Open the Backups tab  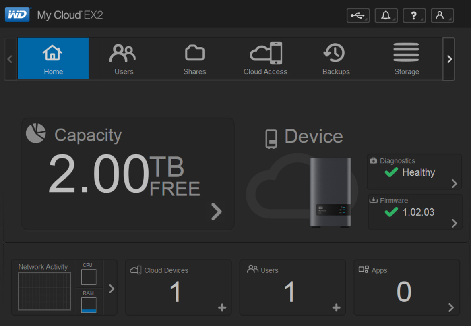tap(336, 58)
